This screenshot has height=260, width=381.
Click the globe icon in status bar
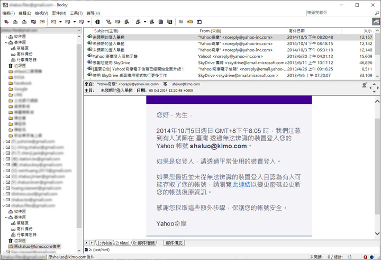point(372,257)
